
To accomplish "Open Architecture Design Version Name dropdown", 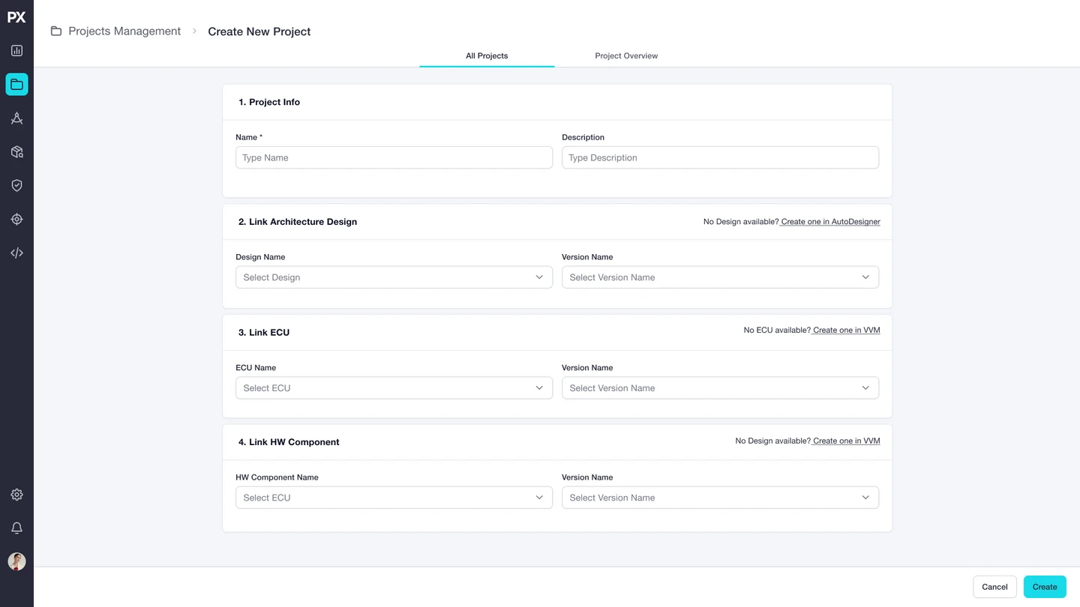I will (x=720, y=277).
